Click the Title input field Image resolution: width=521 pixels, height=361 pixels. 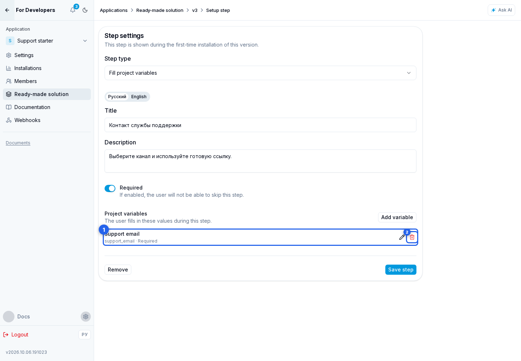coord(260,125)
